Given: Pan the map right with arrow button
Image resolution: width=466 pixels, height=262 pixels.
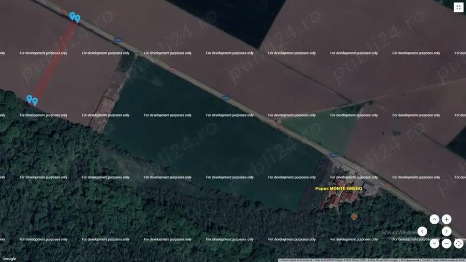Looking at the screenshot, I should point(446,231).
